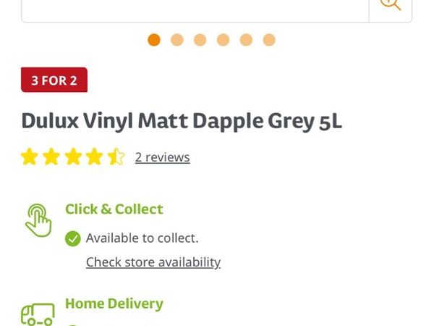Click the Click & Collect hand icon
Image resolution: width=434 pixels, height=326 pixels.
38,220
